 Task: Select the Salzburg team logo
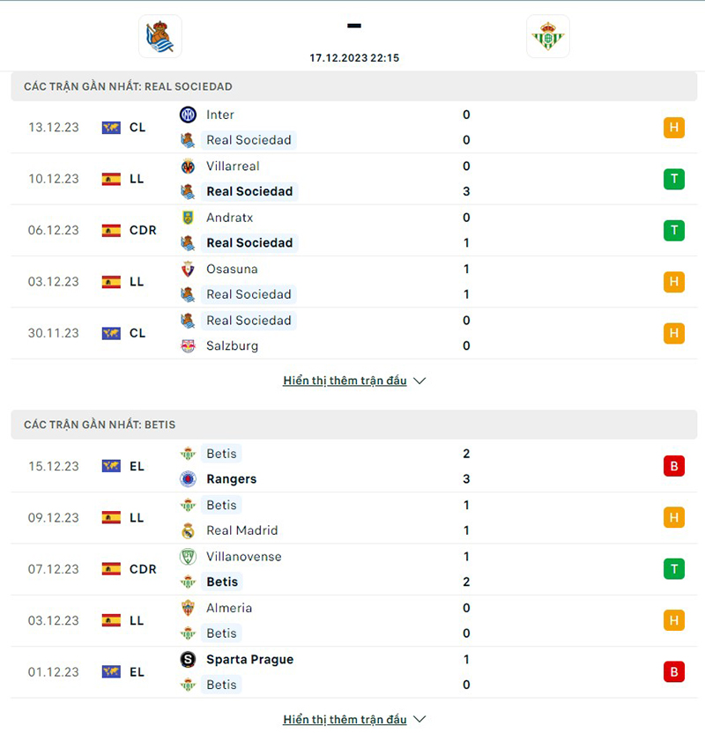click(x=188, y=345)
